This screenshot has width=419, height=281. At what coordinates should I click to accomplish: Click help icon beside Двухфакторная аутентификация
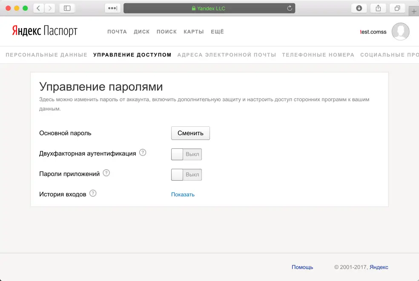(x=143, y=153)
